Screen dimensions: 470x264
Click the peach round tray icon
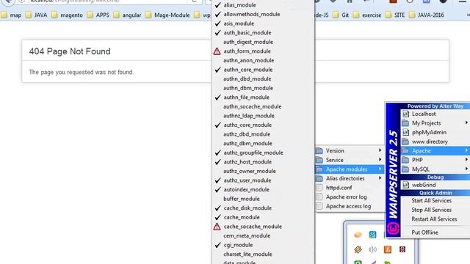[x=358, y=235]
